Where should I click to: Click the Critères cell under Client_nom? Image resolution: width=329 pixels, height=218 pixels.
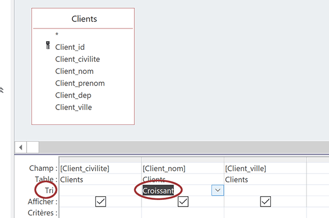click(x=183, y=213)
